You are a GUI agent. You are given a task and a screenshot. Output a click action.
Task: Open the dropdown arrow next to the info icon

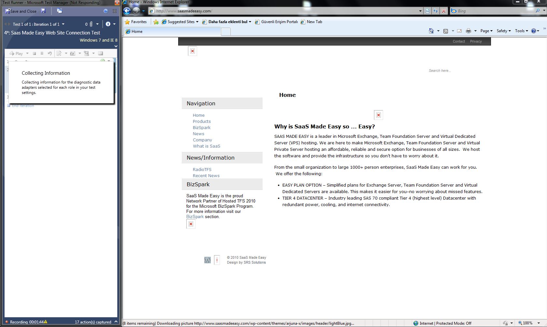tap(114, 24)
